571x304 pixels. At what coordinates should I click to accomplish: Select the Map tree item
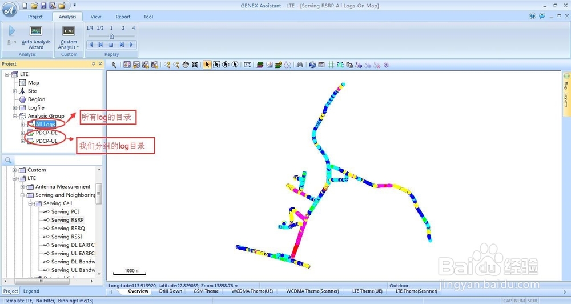click(33, 83)
